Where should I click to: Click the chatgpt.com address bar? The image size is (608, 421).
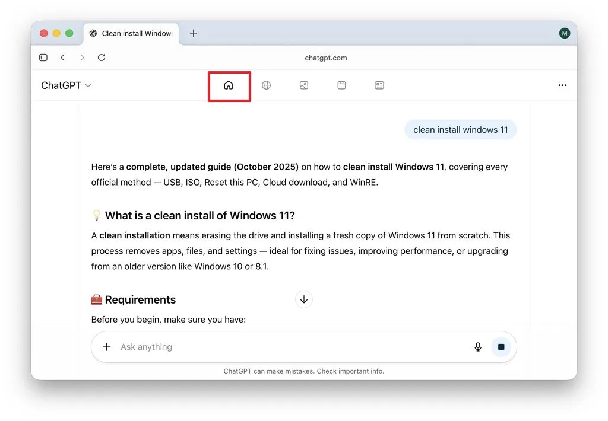(326, 58)
